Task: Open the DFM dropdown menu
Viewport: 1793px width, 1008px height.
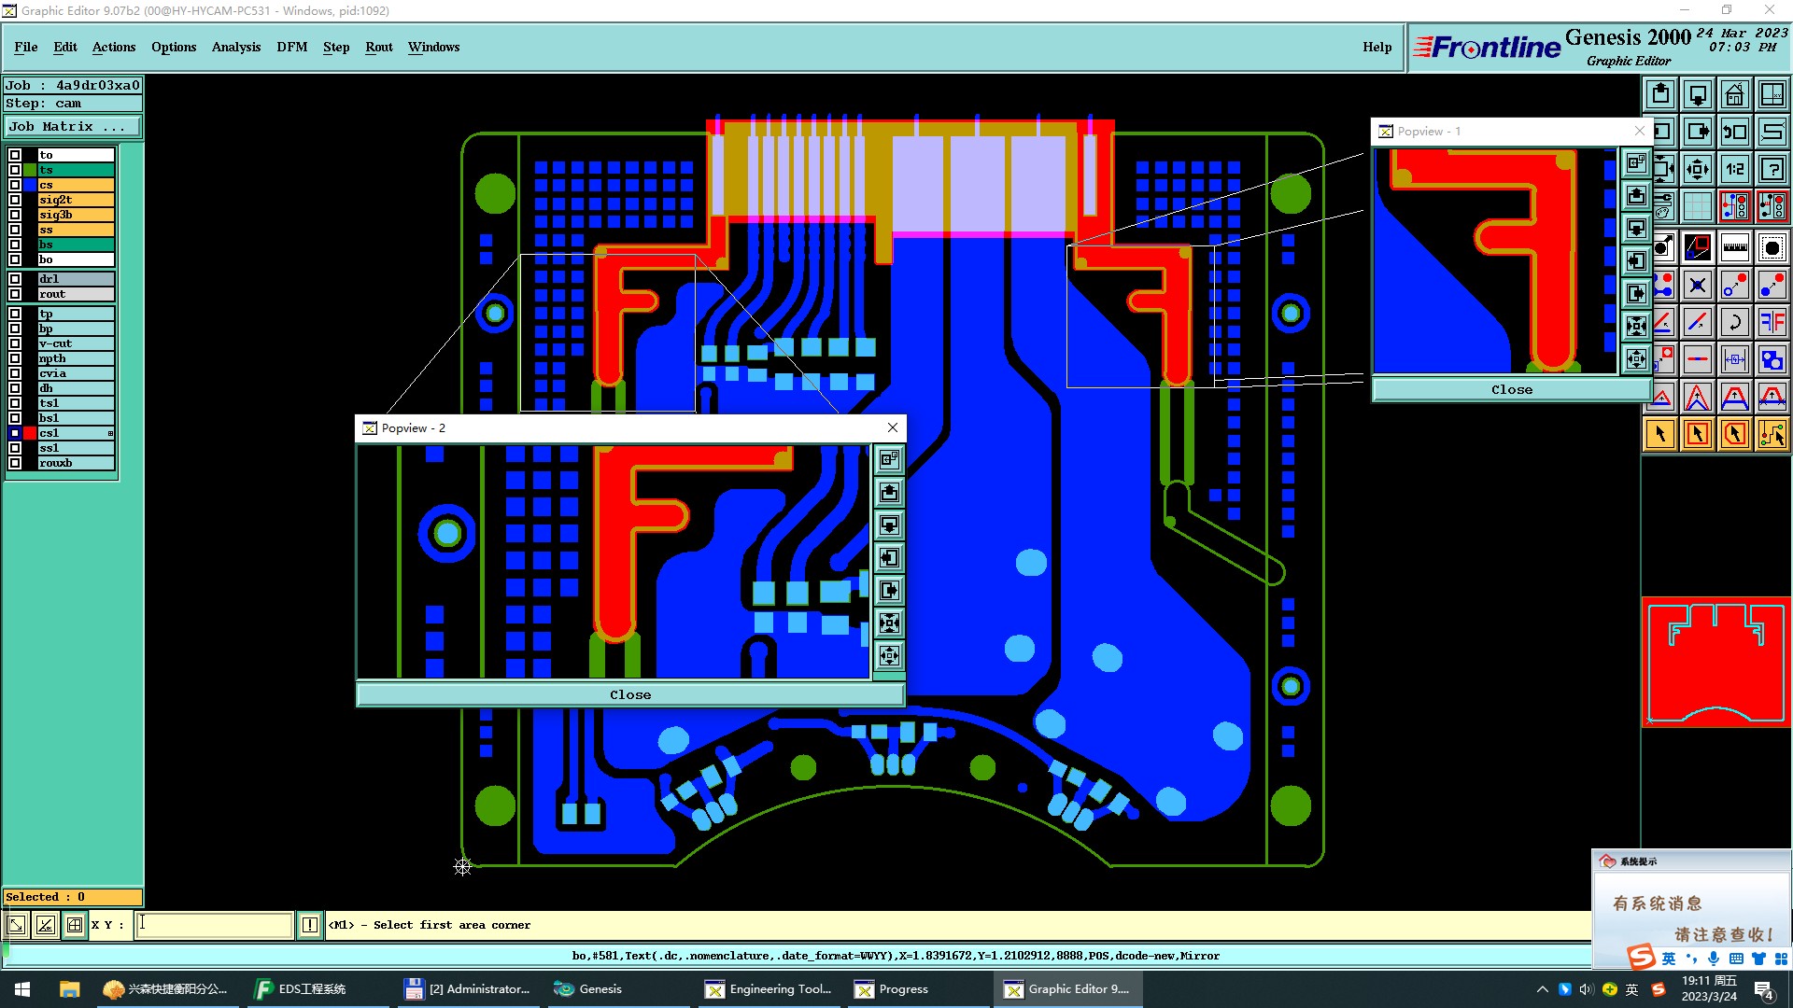Action: click(x=291, y=47)
